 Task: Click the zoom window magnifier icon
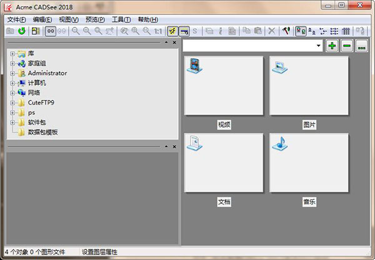pyautogui.click(x=98, y=31)
